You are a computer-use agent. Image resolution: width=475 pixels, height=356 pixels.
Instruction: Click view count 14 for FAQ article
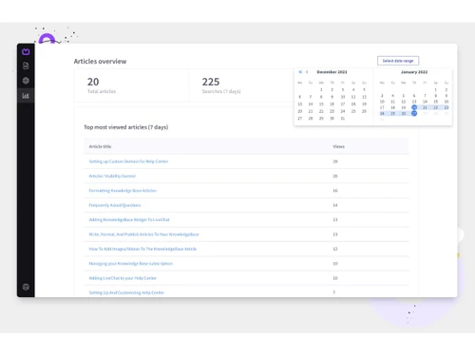pyautogui.click(x=335, y=205)
